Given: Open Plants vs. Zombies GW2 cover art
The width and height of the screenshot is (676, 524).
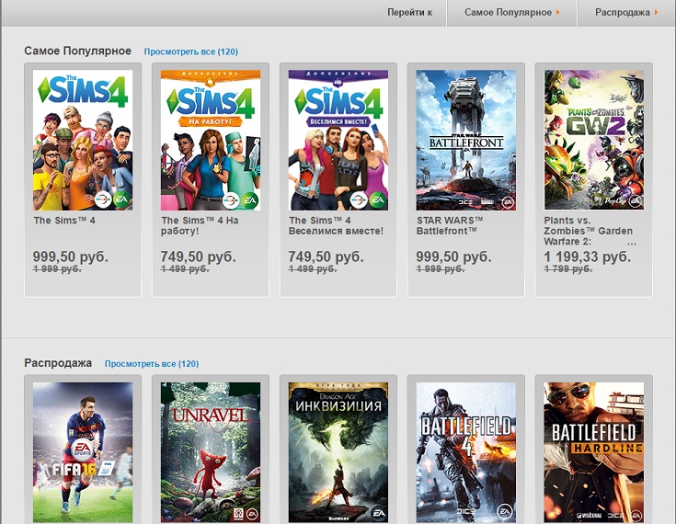Looking at the screenshot, I should click(x=594, y=140).
